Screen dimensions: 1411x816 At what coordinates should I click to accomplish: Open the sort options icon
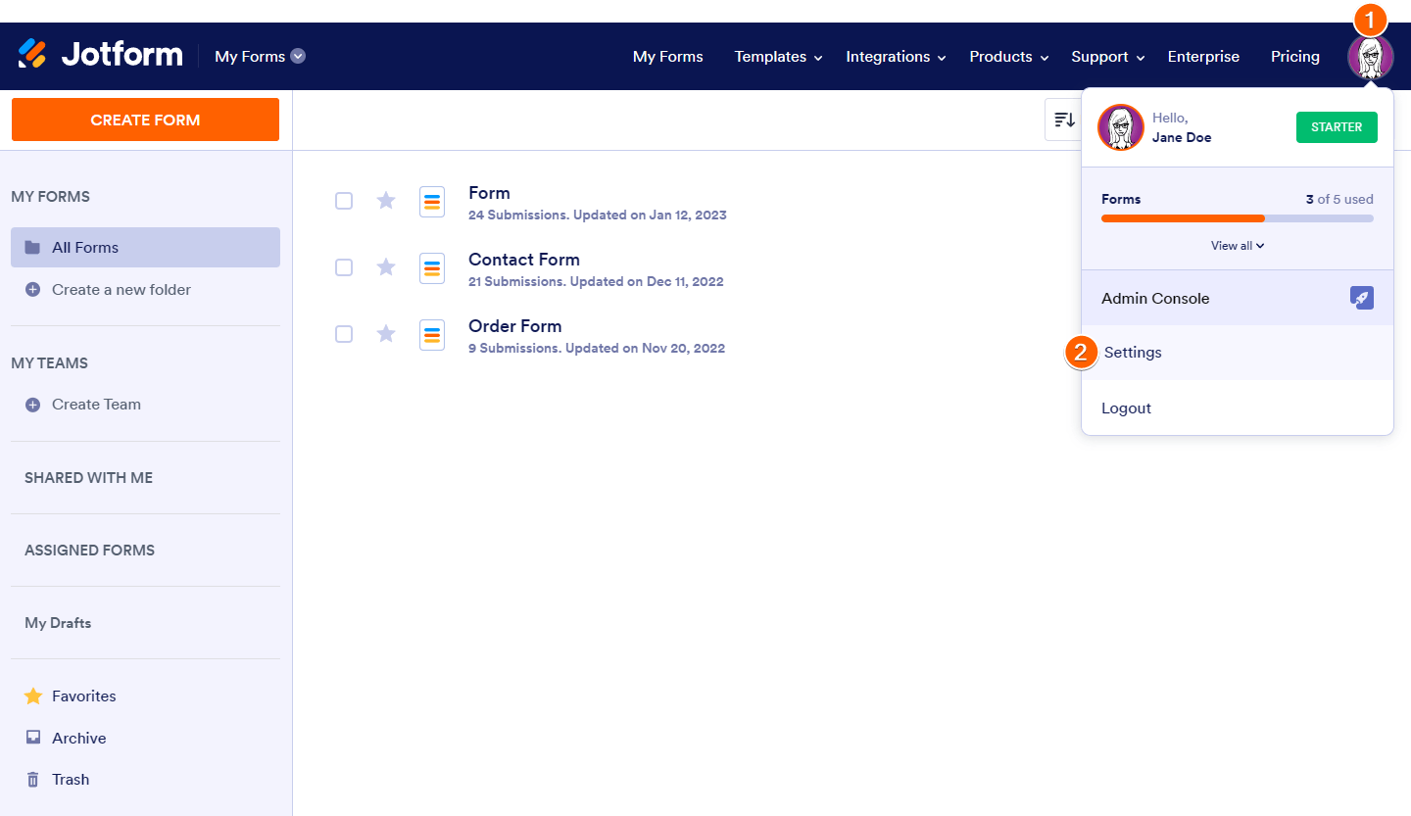coord(1064,119)
